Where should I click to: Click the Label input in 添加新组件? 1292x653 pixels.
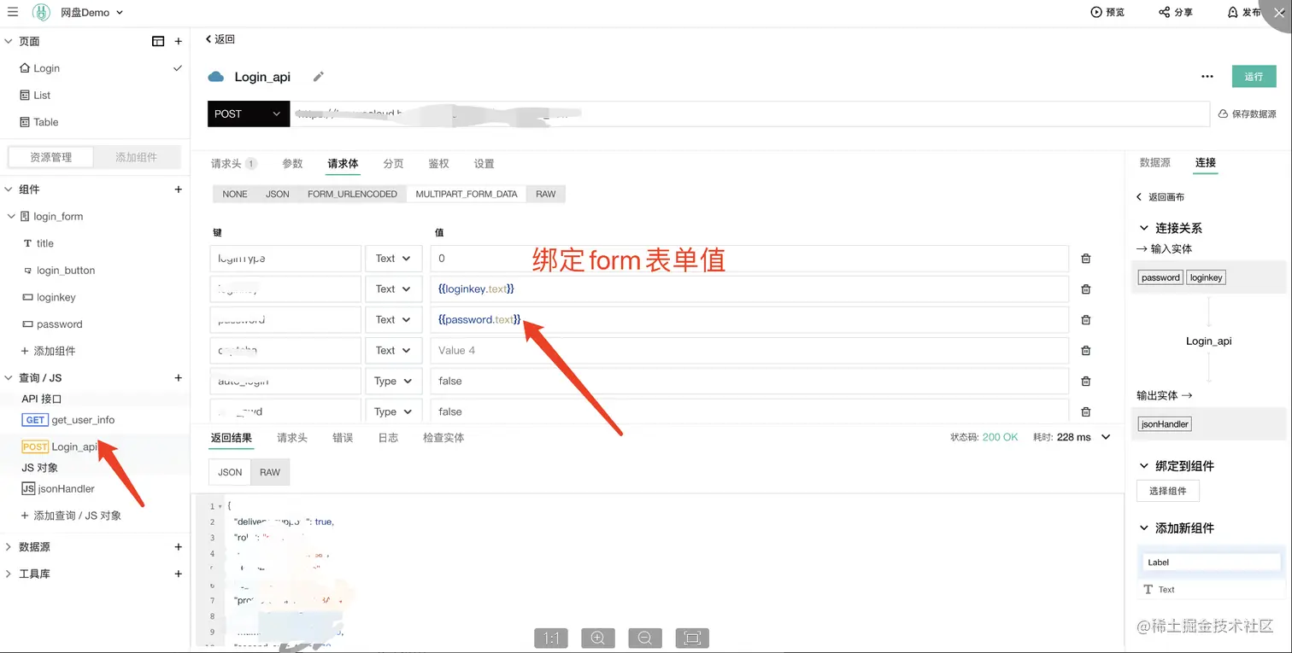click(1210, 562)
